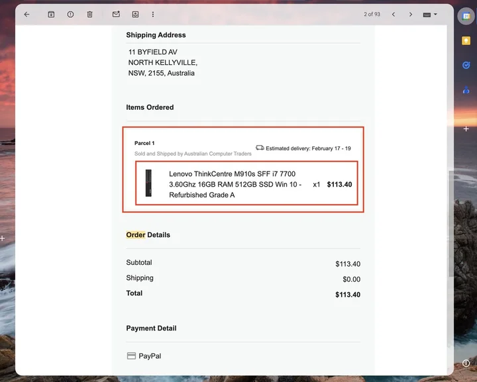477x382 pixels.
Task: Open the three-dot More options menu
Action: [x=153, y=15]
